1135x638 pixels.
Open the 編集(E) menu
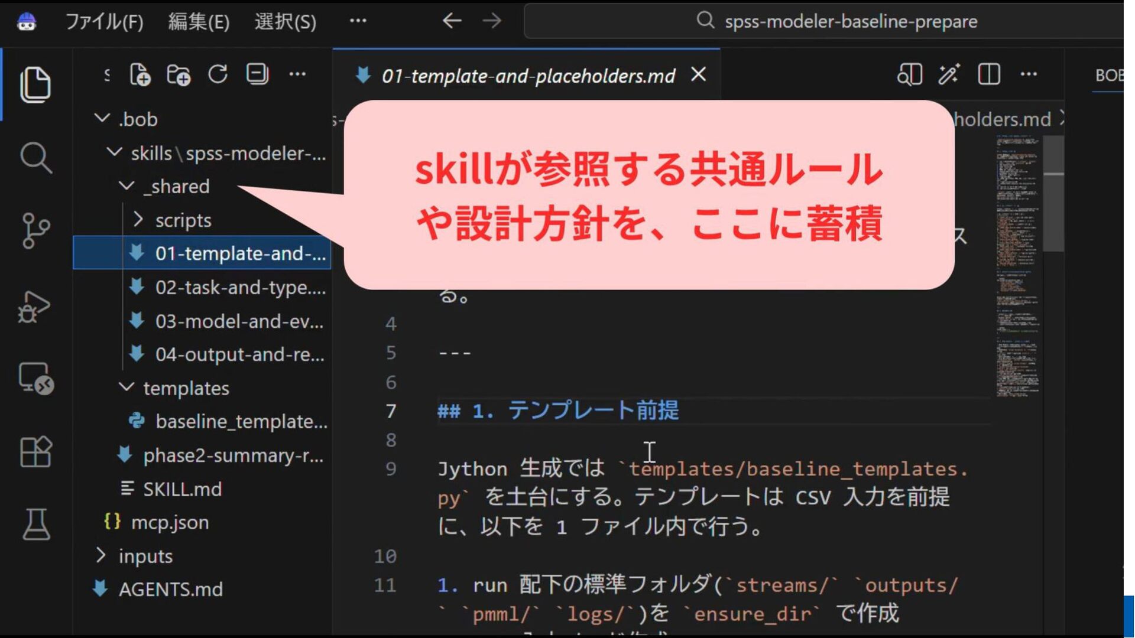(199, 22)
